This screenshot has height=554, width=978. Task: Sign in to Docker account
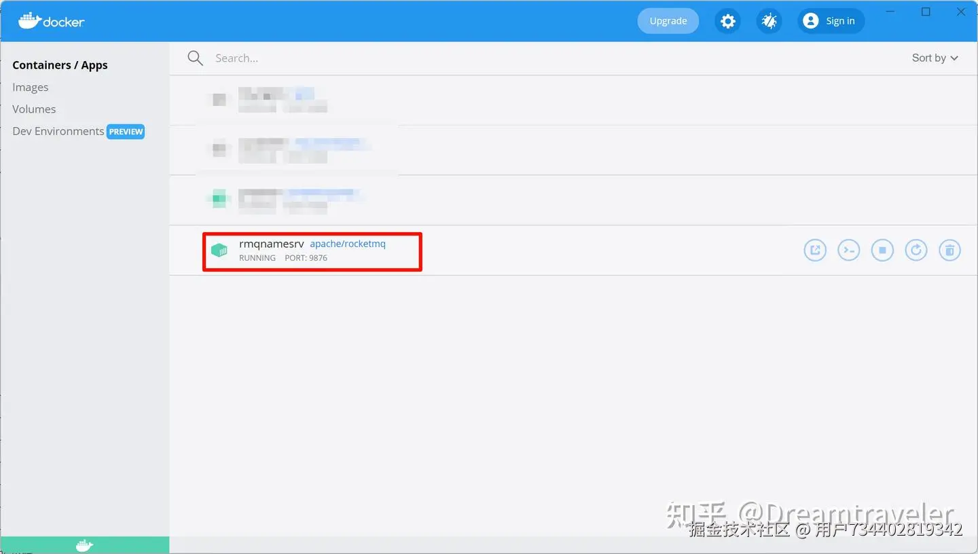[x=831, y=21]
